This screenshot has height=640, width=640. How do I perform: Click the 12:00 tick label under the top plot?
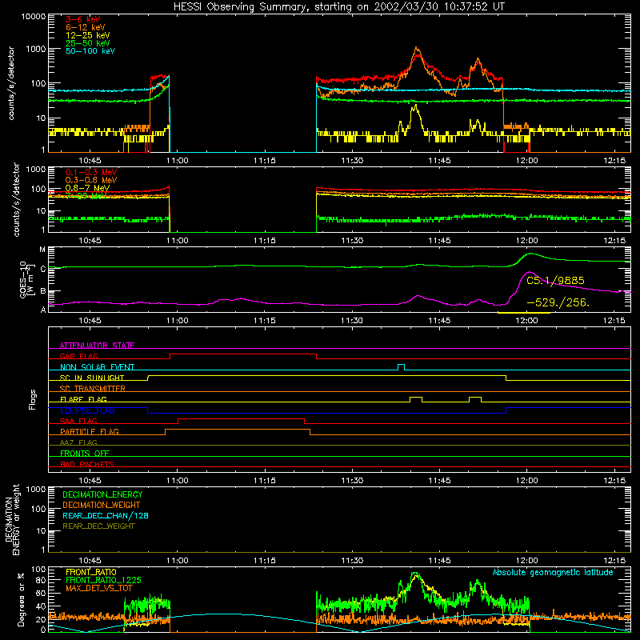(x=526, y=161)
